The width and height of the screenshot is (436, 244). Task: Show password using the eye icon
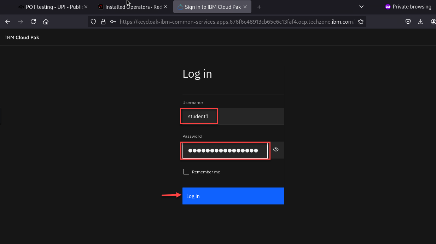point(276,150)
